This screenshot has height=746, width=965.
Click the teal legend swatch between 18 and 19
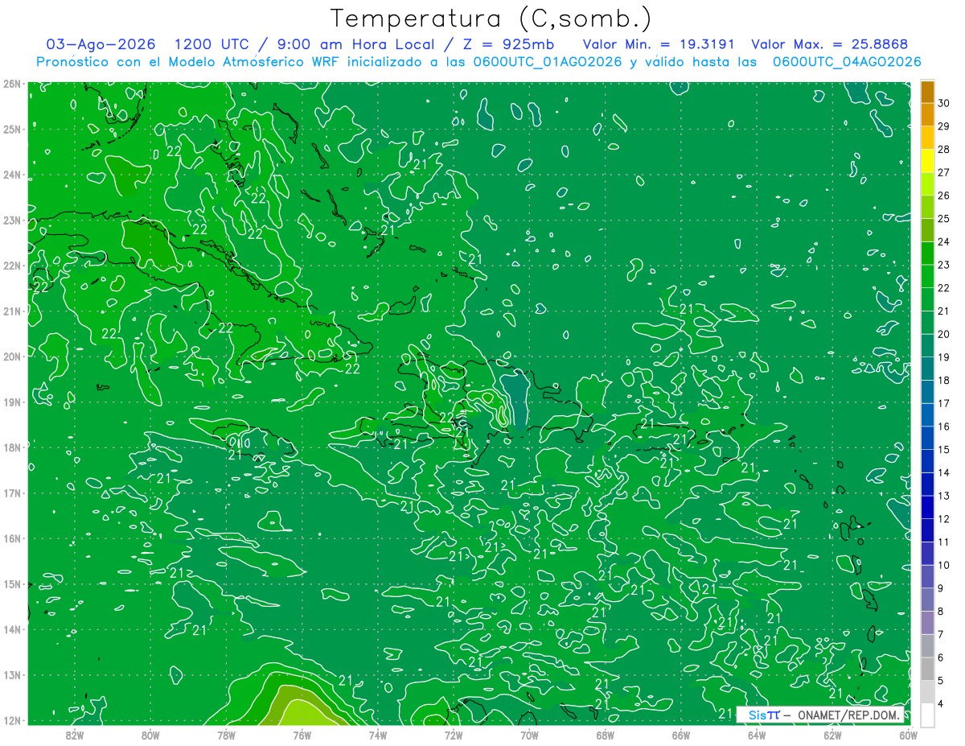927,369
